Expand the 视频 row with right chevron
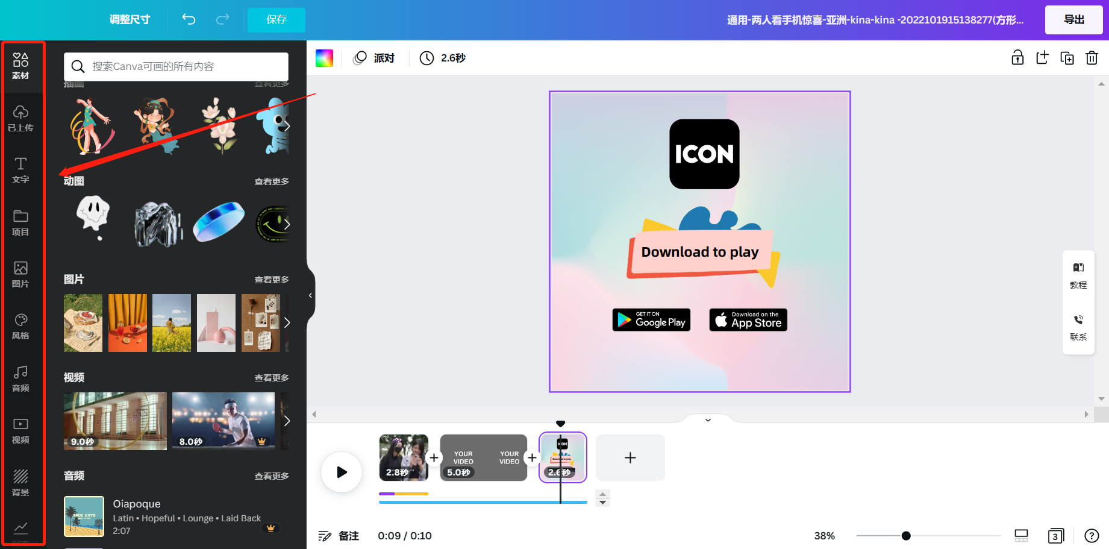 287,421
